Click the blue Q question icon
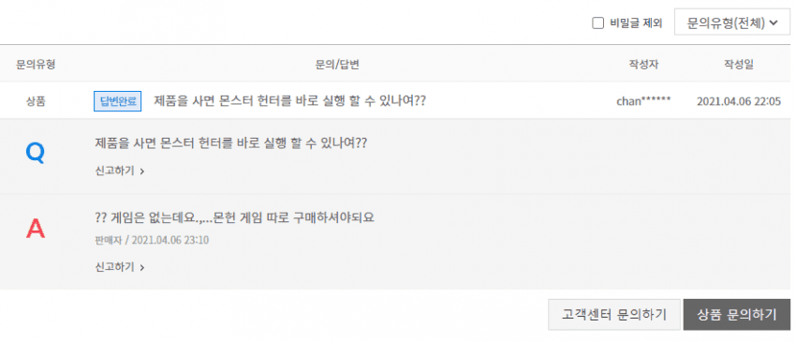 (x=35, y=153)
